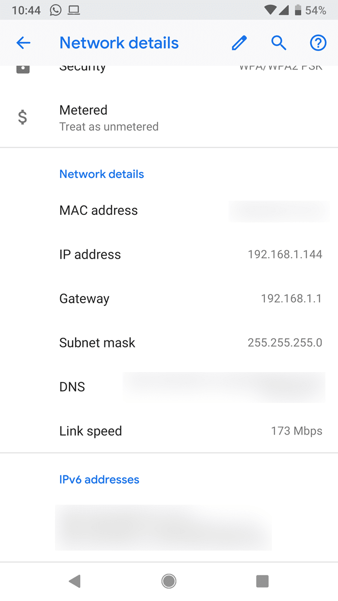Tap the DNS entry row
Screen dimensions: 338x601
coord(169,387)
